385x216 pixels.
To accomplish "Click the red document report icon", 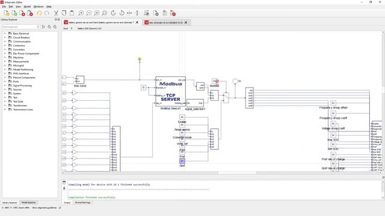I will click(x=165, y=13).
